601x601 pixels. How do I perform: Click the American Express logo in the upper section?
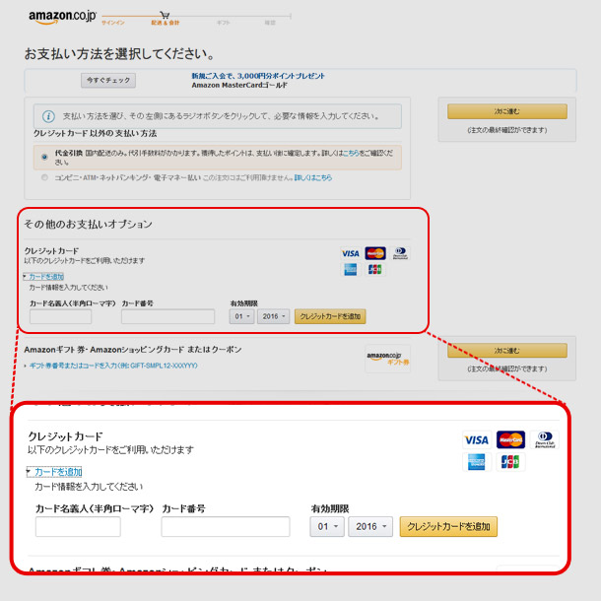click(x=351, y=270)
